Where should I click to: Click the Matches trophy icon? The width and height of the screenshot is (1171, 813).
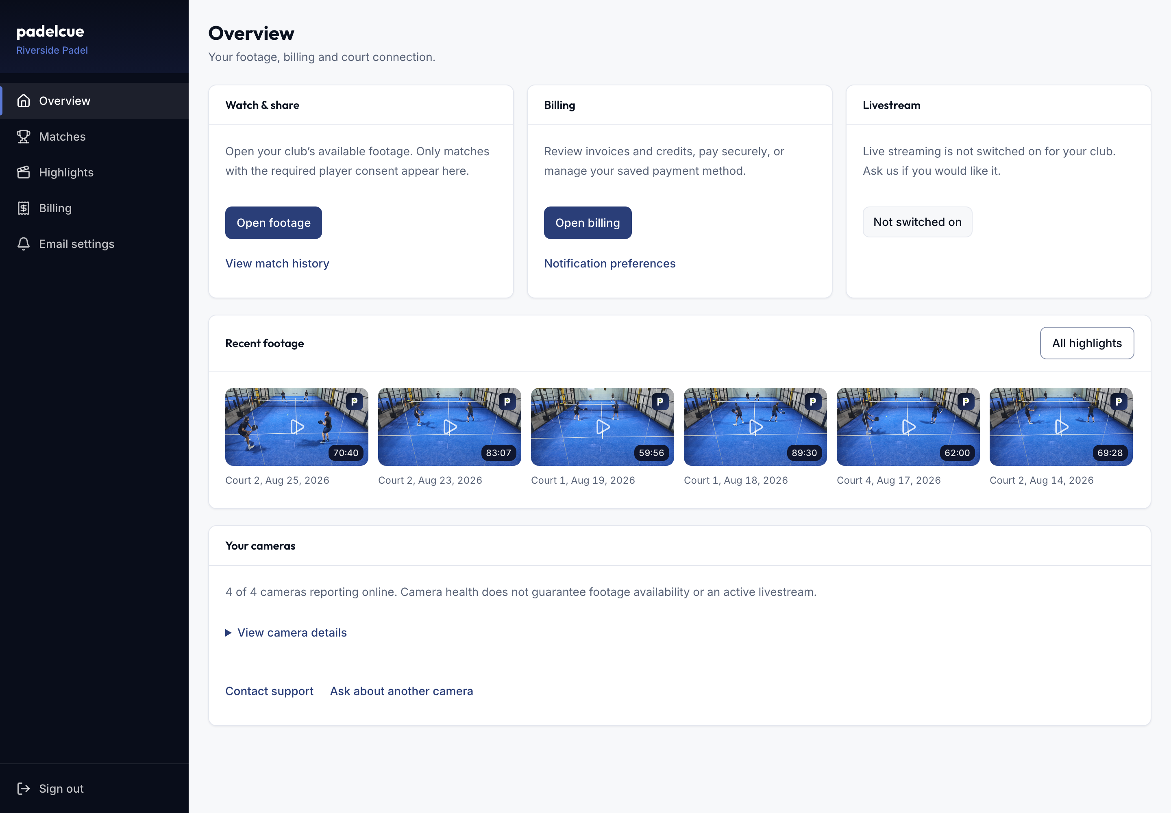pos(24,137)
